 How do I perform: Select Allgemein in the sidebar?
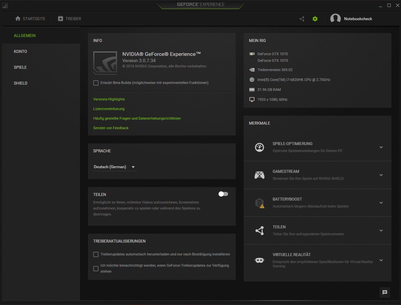pos(41,36)
